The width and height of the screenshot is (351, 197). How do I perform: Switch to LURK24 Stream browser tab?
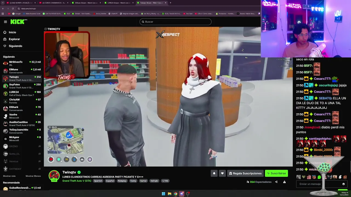(119, 3)
